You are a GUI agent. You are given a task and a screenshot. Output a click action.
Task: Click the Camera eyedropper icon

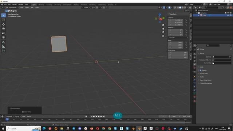[230, 57]
